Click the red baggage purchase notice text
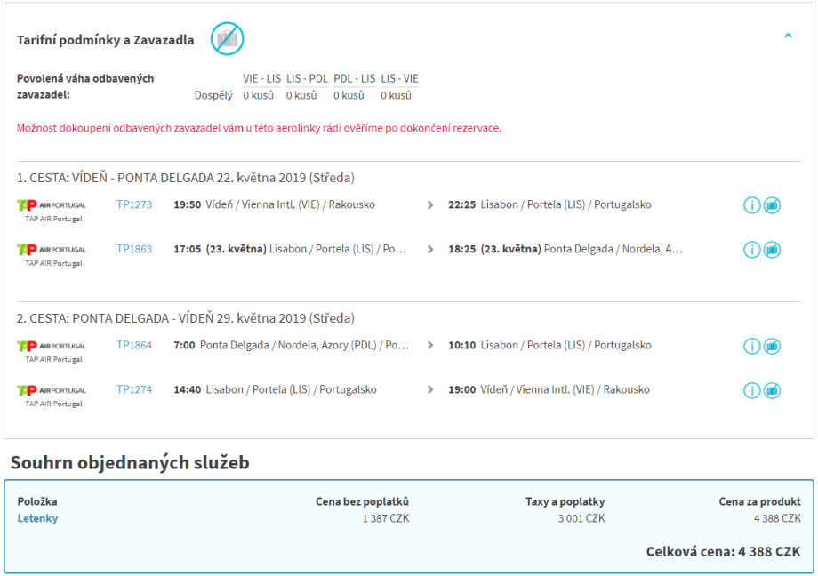Screen dimensions: 818x576 [x=259, y=128]
